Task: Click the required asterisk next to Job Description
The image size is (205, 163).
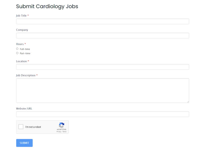Action: [x=37, y=75]
